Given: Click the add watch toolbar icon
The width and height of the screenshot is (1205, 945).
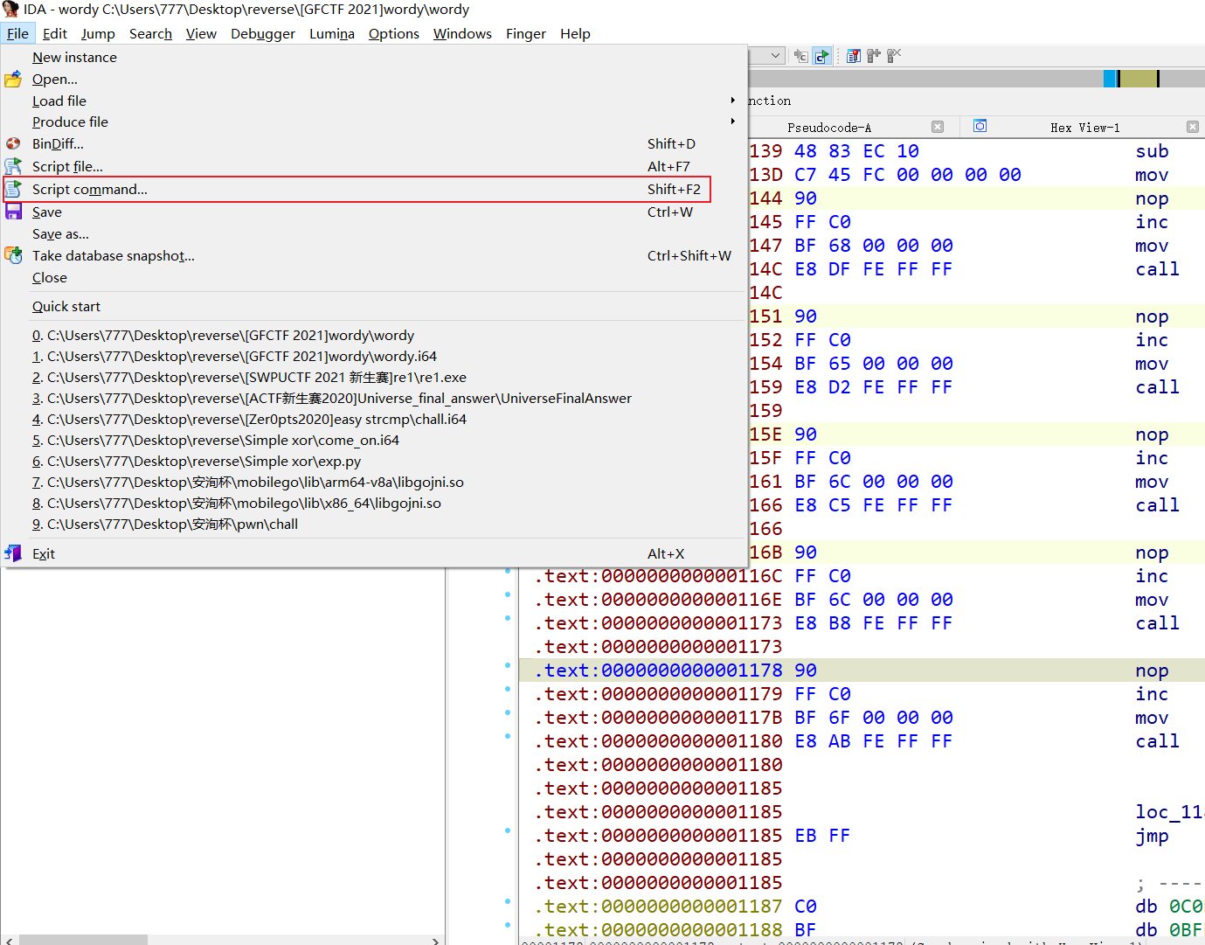Looking at the screenshot, I should click(x=874, y=56).
